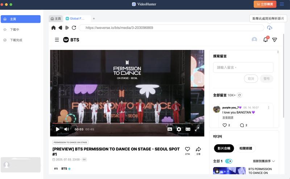Select the 相關媒體 tab
The image size is (290, 179).
pos(246,148)
